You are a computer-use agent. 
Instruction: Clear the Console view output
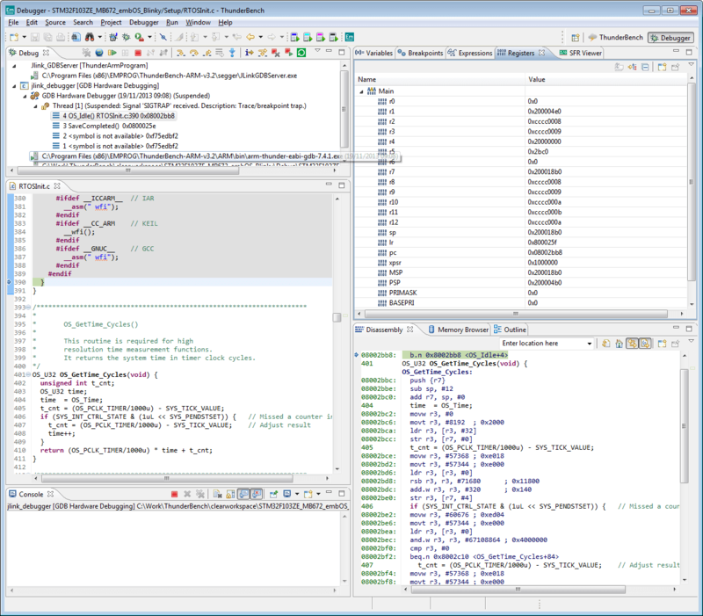[217, 494]
